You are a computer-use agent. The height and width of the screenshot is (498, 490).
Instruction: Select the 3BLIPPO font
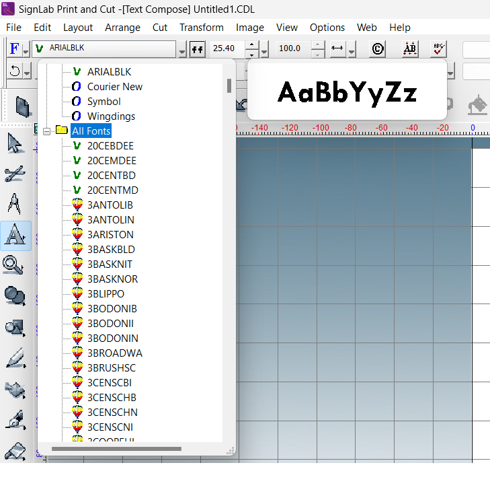click(106, 294)
